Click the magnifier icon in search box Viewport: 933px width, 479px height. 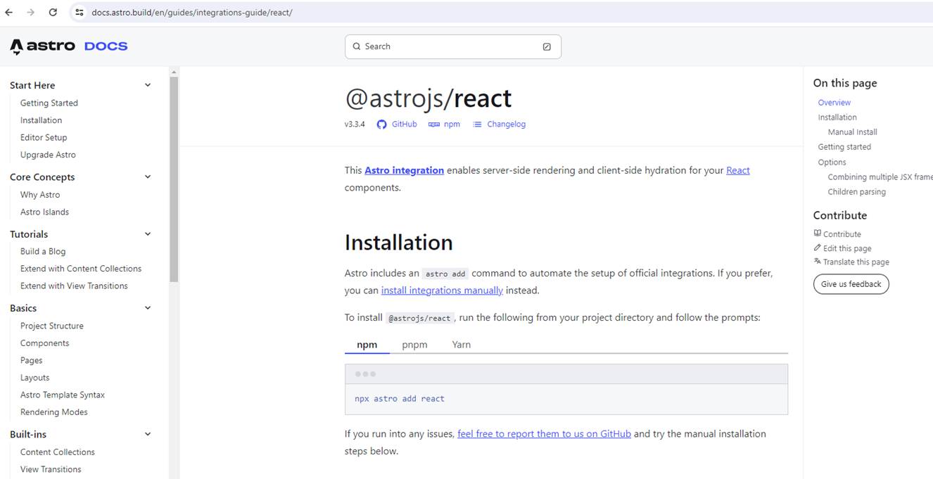coord(357,46)
